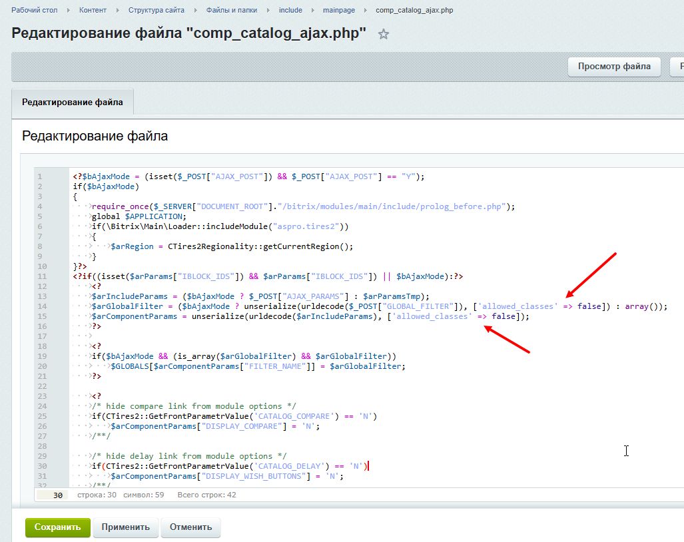Open the Рабочий стол breadcrumb link
684x542 pixels.
click(34, 10)
